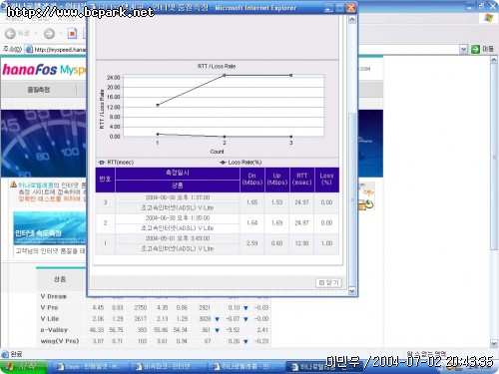Viewport: 499px width, 374px height.
Task: Click the blue arrow in V Pro row
Action: (246, 308)
